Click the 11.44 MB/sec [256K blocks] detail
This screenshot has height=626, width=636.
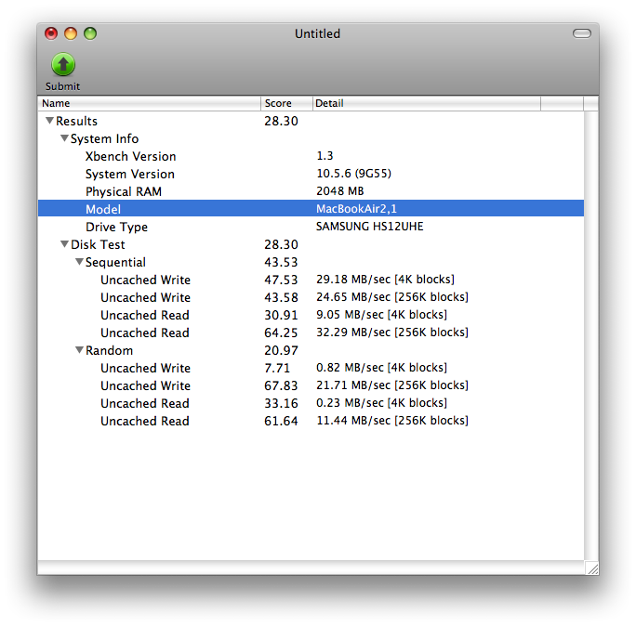coord(392,421)
